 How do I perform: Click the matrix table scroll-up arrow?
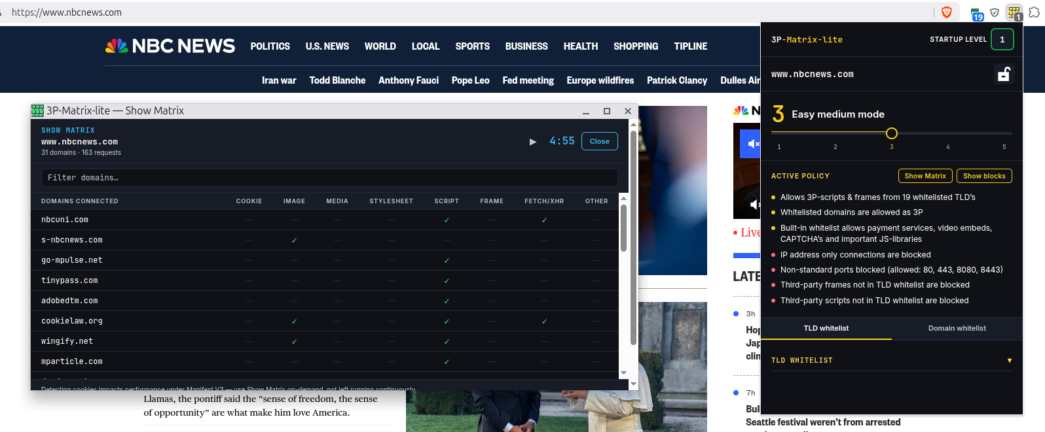pos(623,198)
